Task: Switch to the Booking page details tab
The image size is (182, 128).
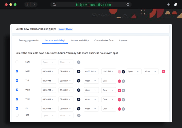Action: coord(29,40)
